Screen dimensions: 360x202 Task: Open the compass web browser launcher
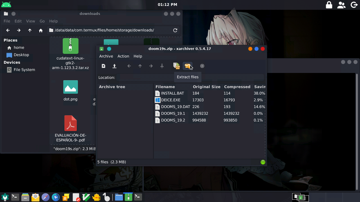46,197
